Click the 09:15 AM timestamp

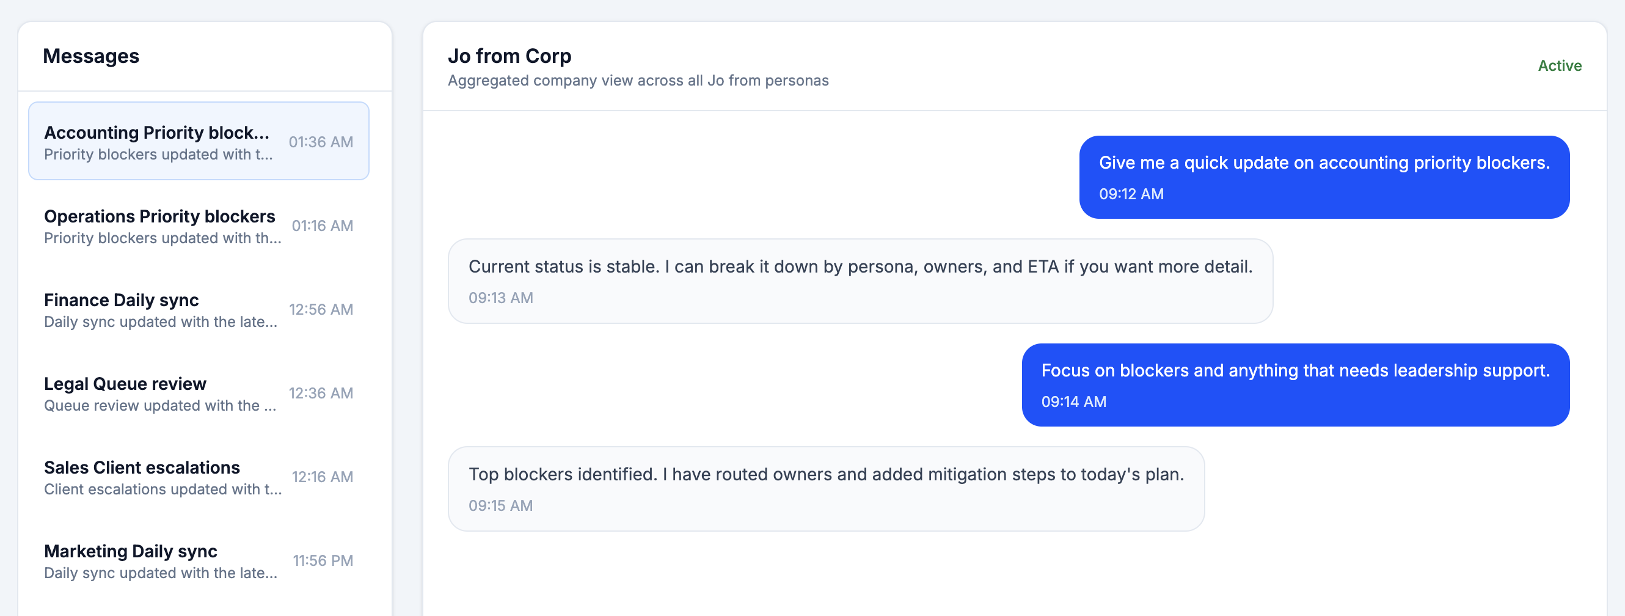click(x=500, y=505)
